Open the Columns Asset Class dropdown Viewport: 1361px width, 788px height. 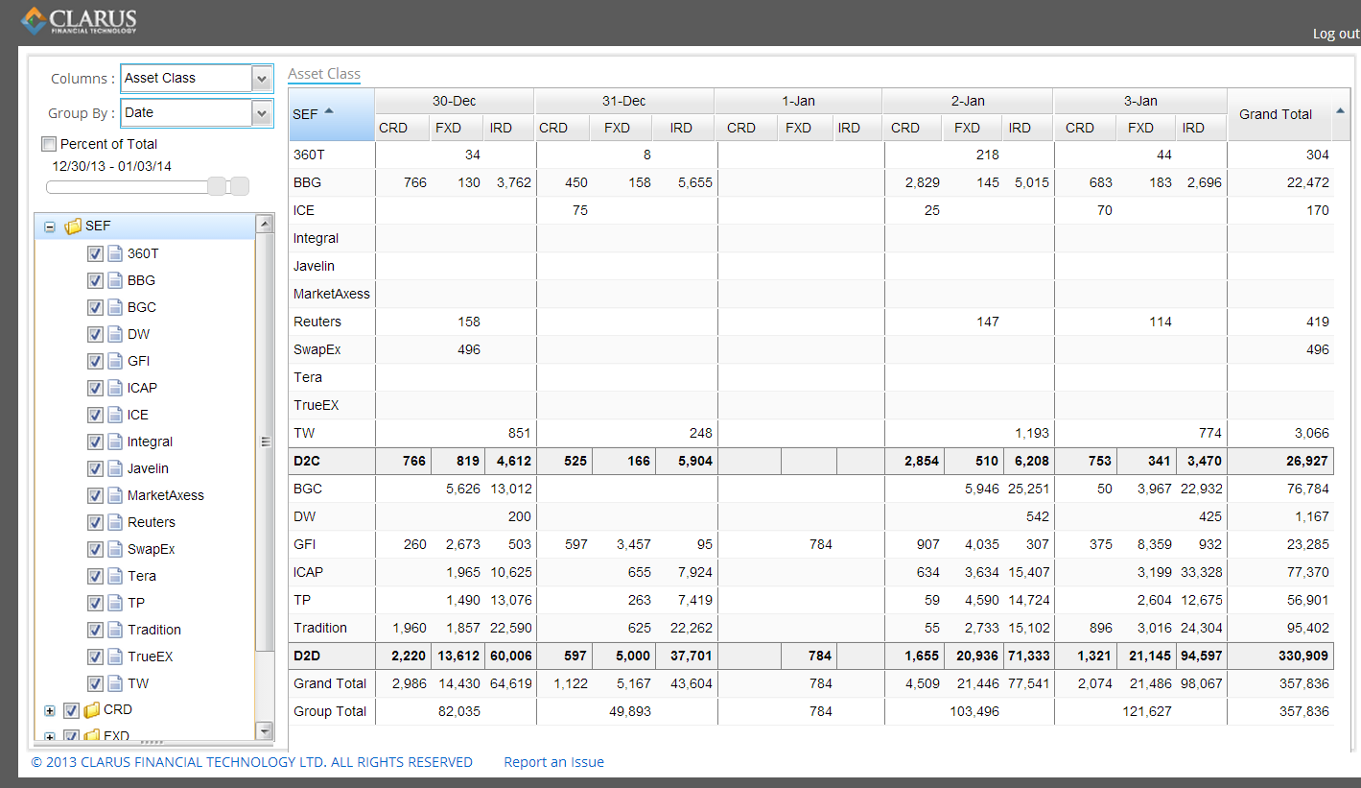[262, 79]
